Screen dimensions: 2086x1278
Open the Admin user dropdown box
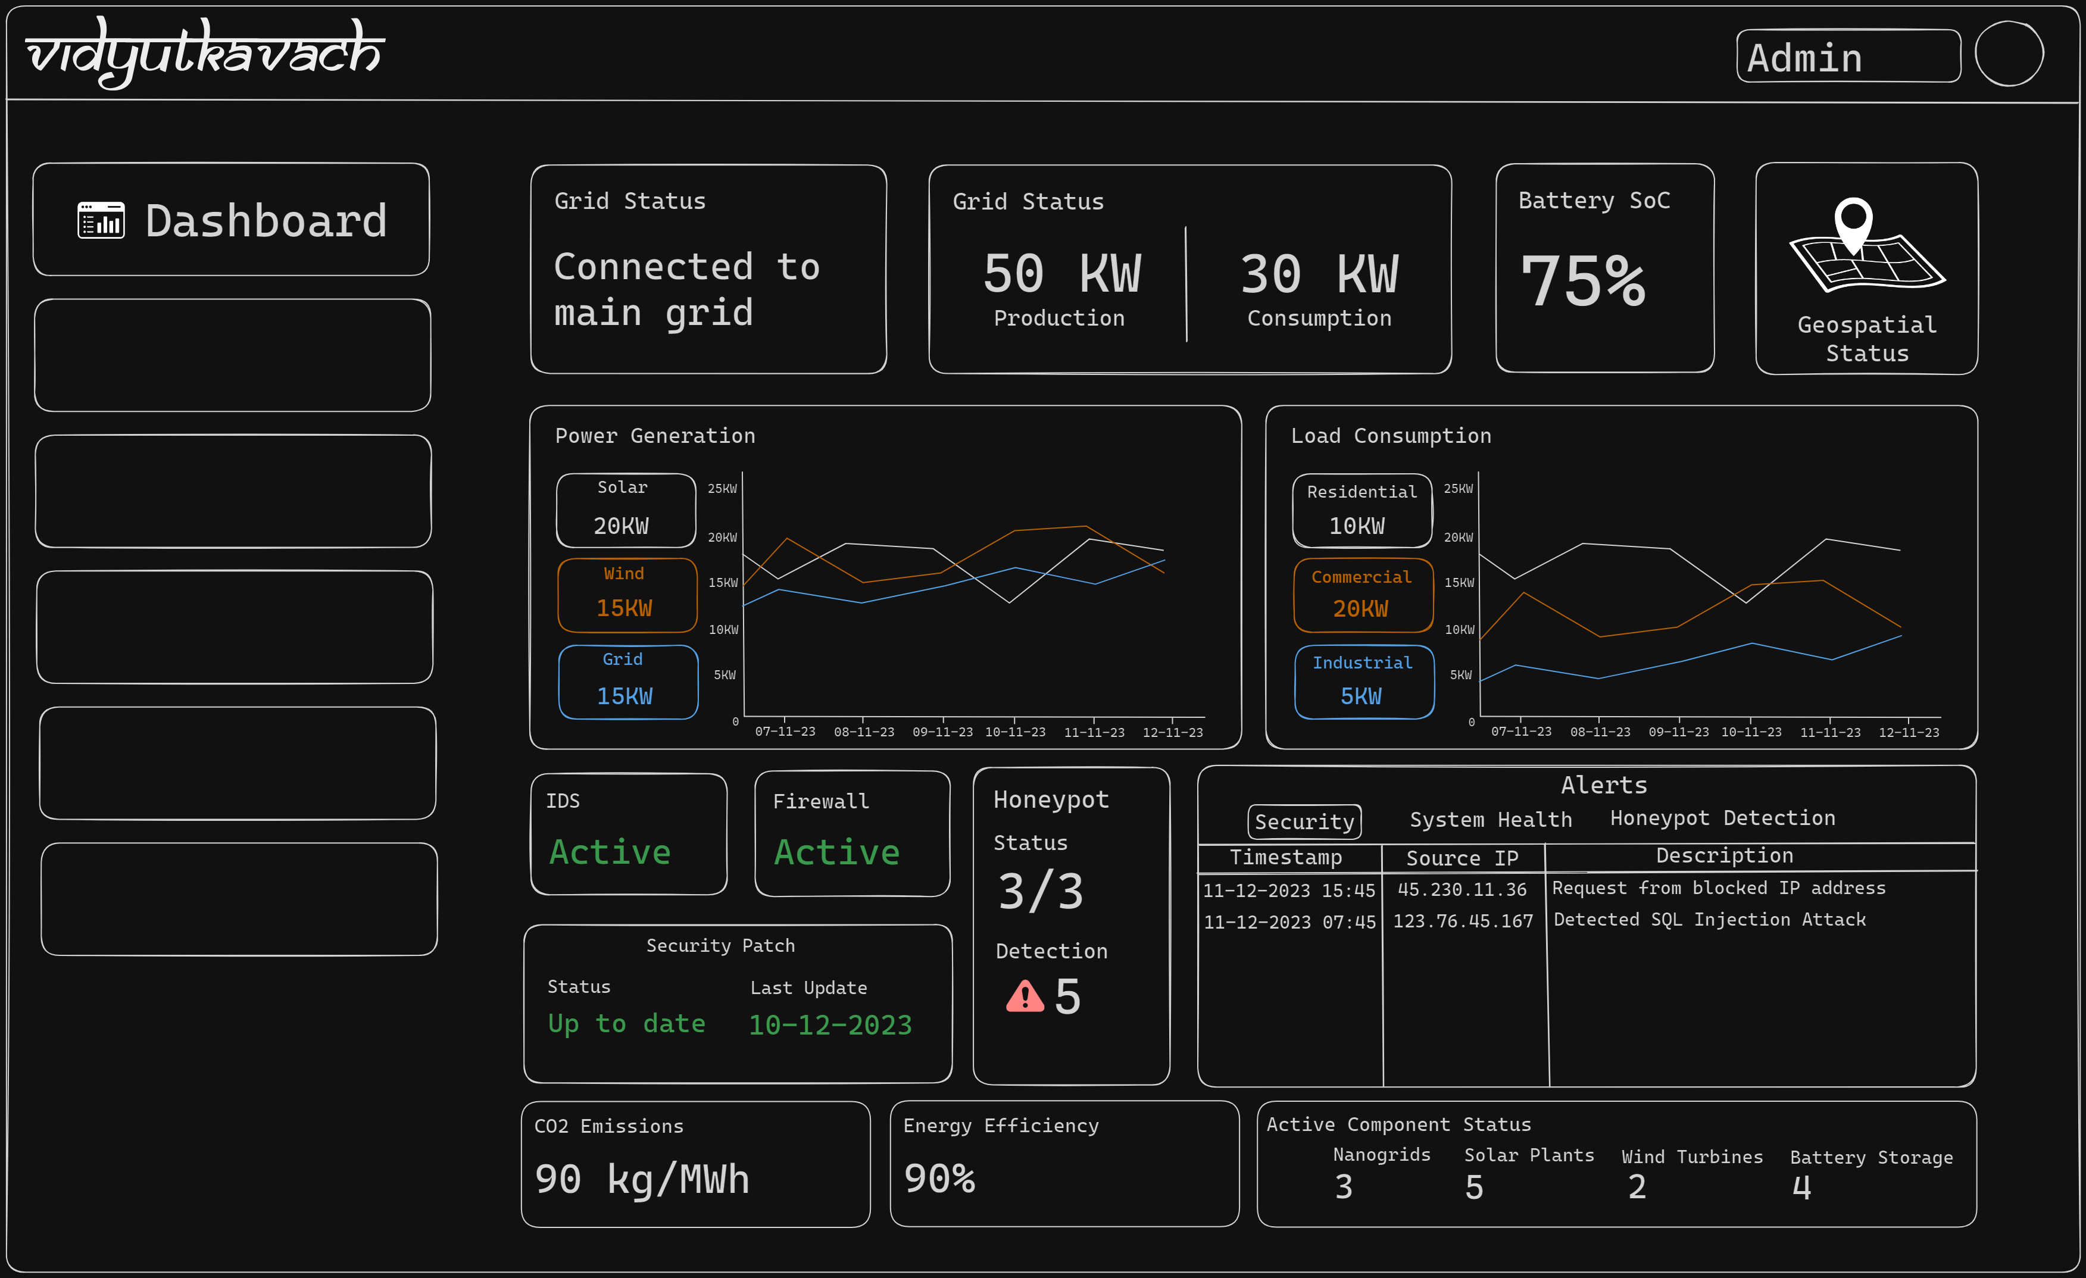(1847, 57)
